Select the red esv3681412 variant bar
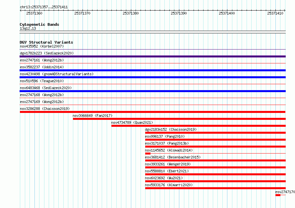 tap(215, 160)
